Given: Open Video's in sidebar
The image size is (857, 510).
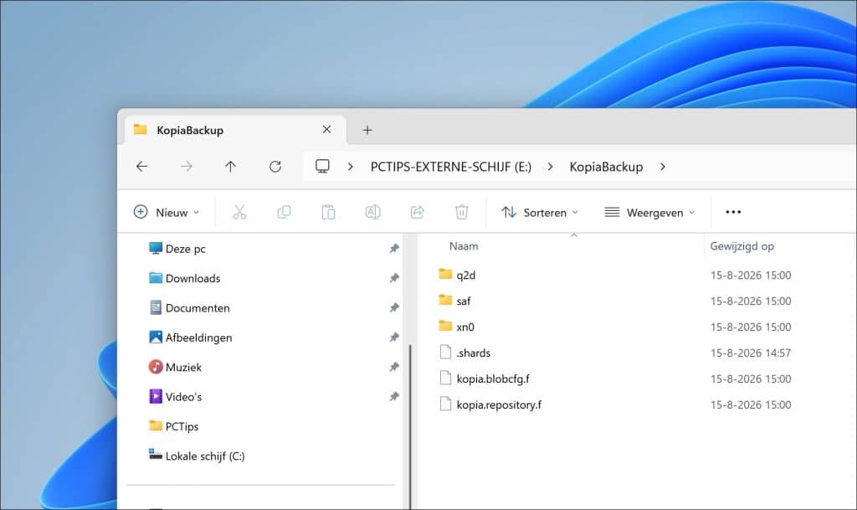Looking at the screenshot, I should (x=183, y=396).
